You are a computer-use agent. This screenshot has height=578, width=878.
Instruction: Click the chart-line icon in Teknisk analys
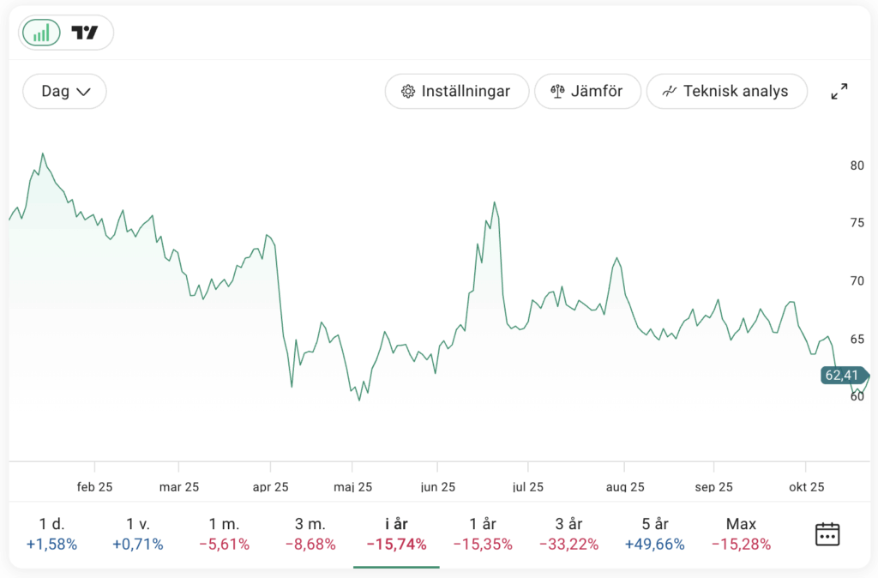pos(670,91)
